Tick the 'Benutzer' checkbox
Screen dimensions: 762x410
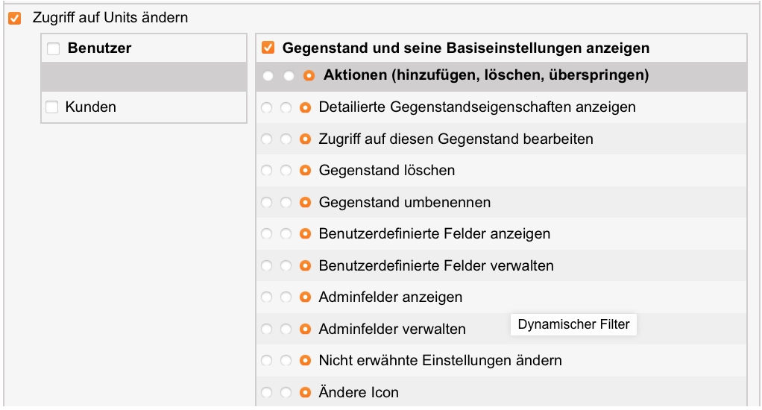[53, 49]
